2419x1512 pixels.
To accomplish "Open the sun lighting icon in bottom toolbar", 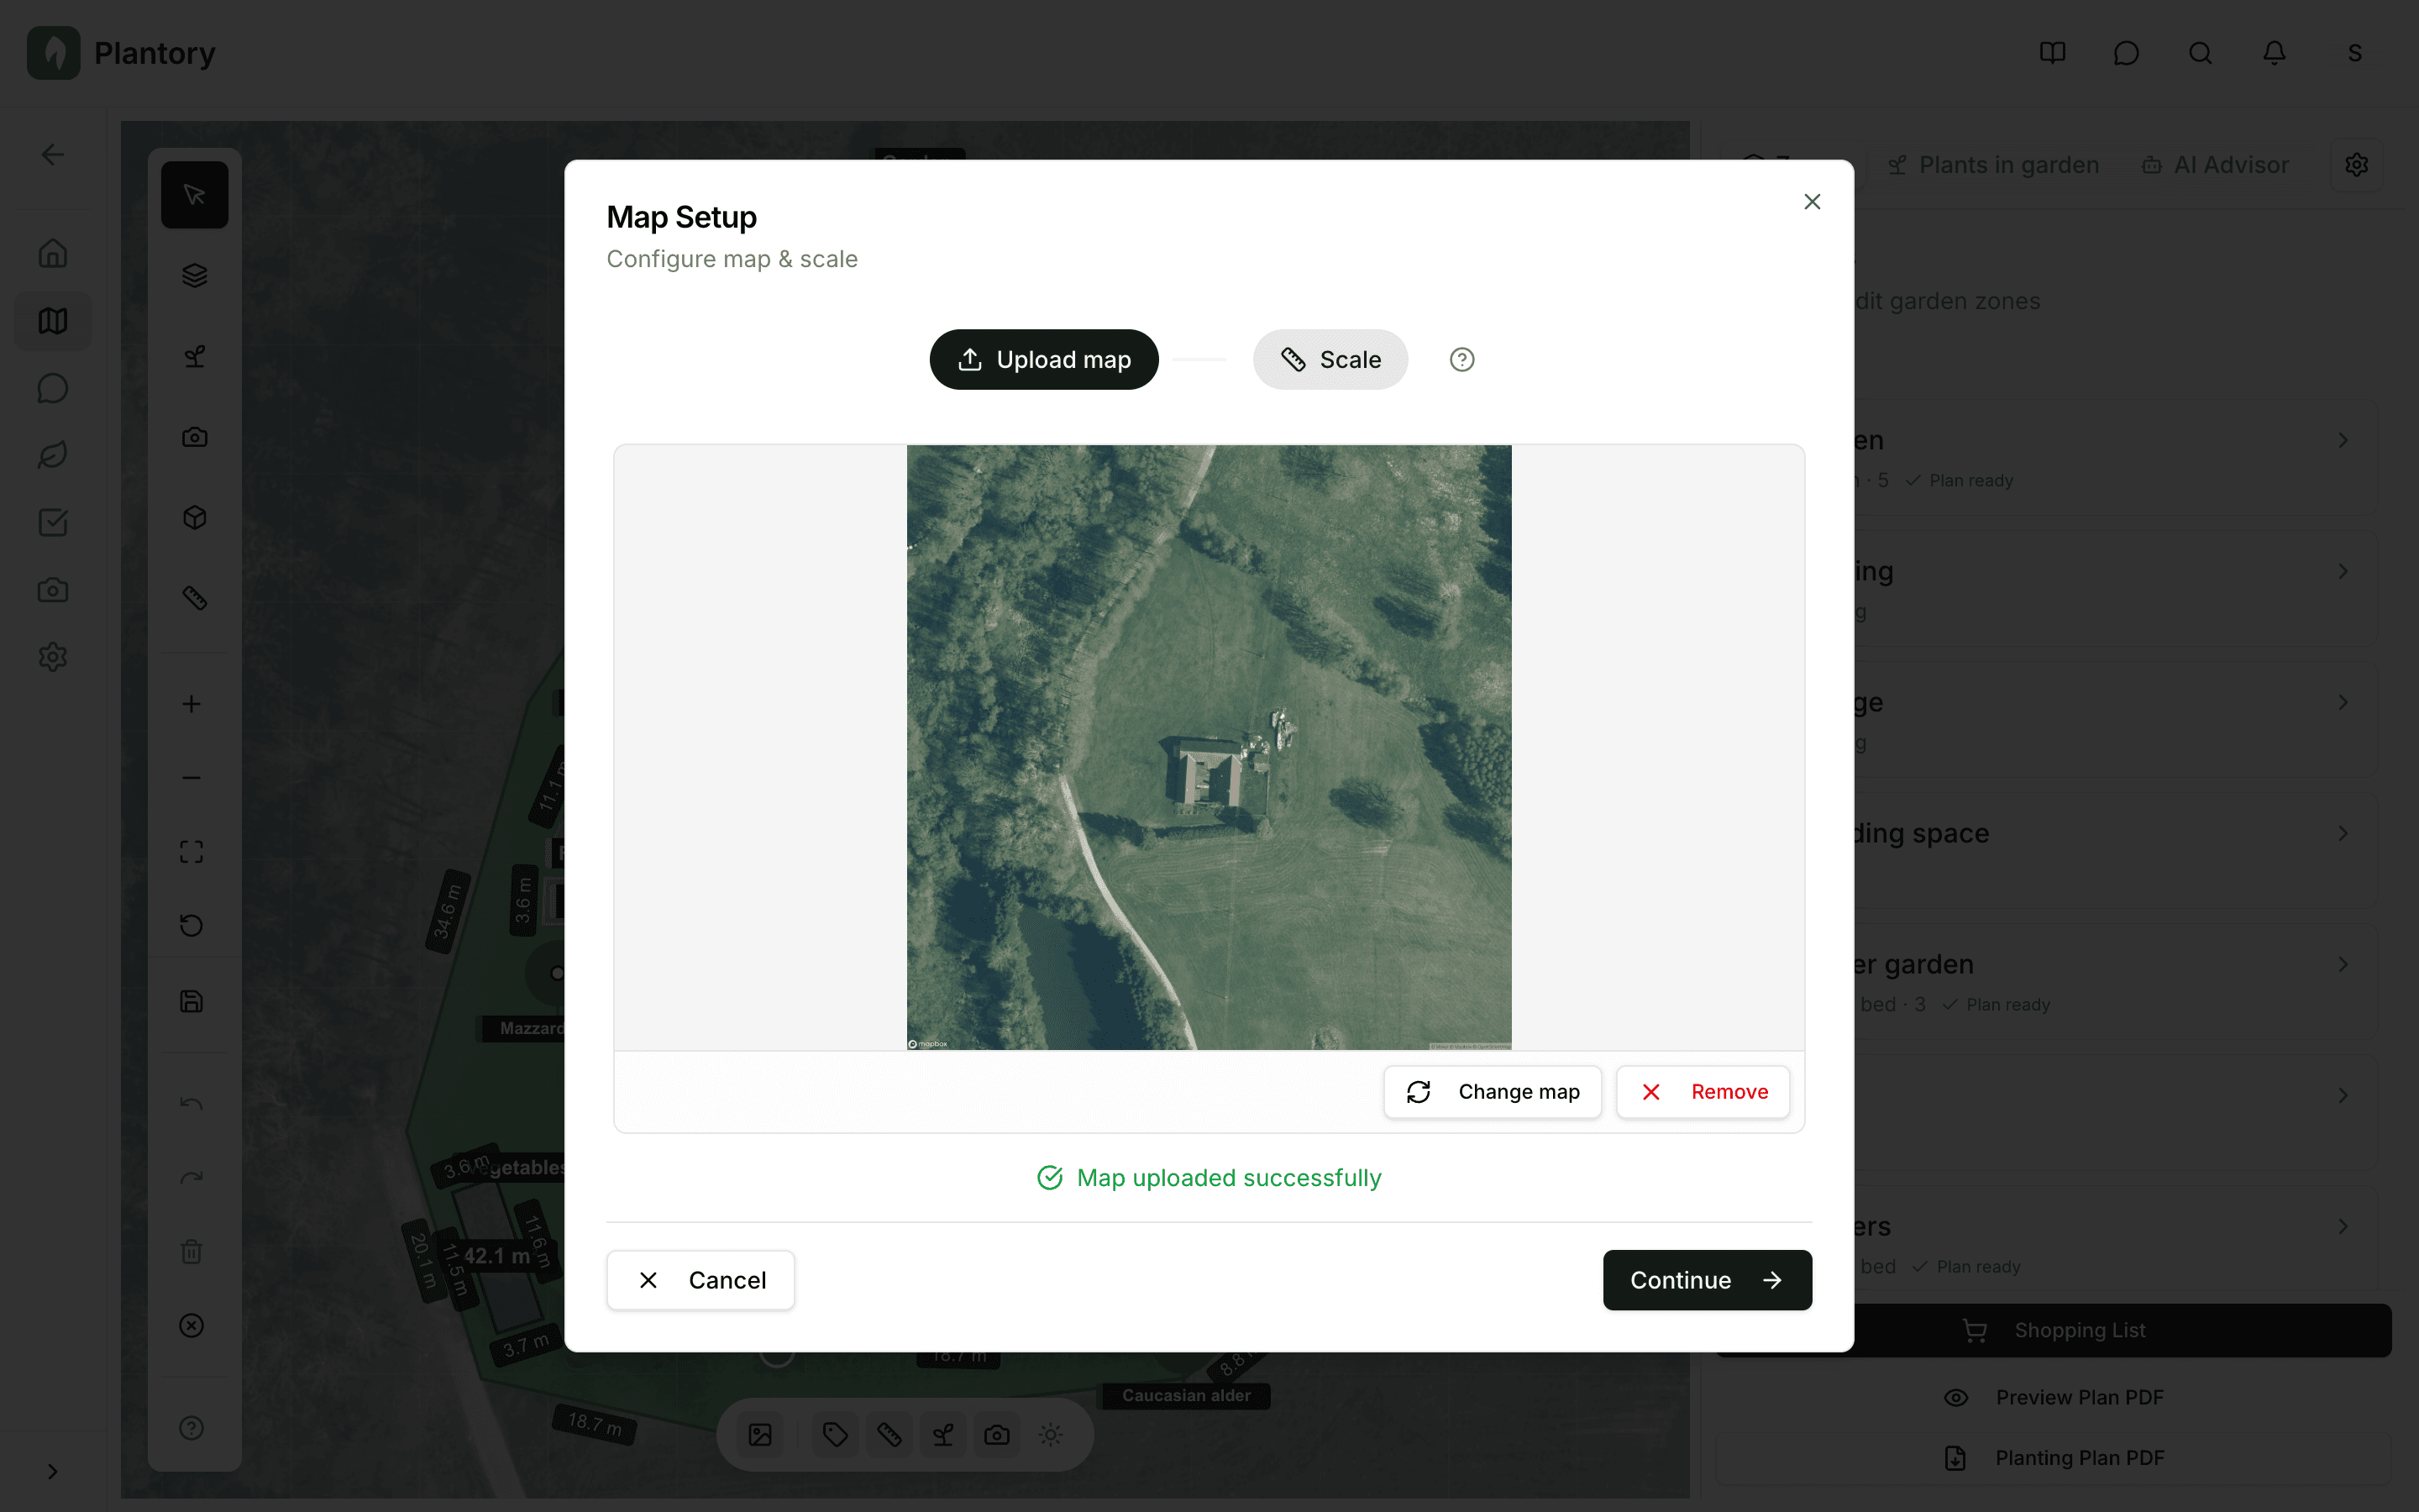I will pos(1050,1434).
